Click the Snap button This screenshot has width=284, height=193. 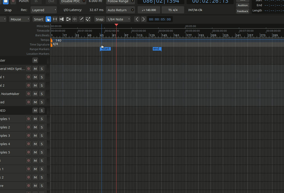click(x=99, y=19)
